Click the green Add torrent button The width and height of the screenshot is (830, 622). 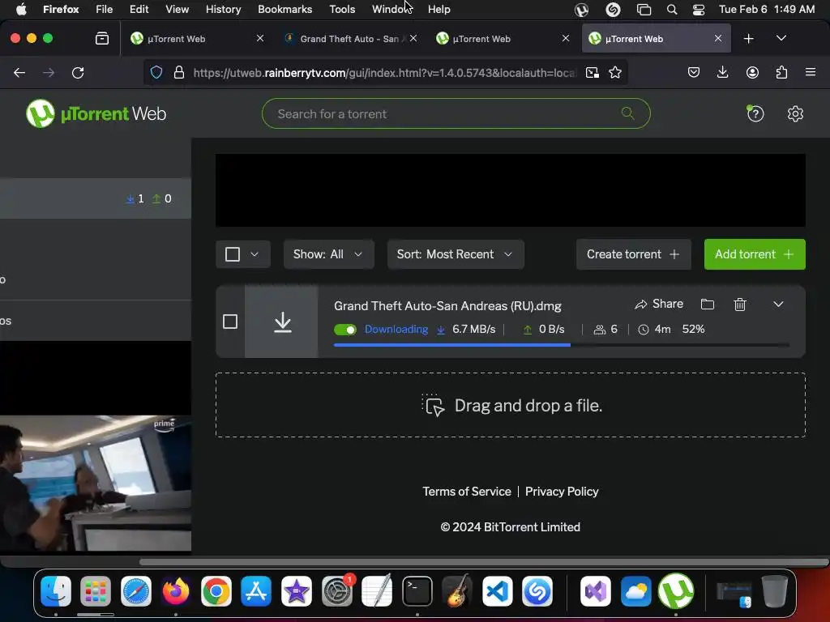pyautogui.click(x=755, y=254)
